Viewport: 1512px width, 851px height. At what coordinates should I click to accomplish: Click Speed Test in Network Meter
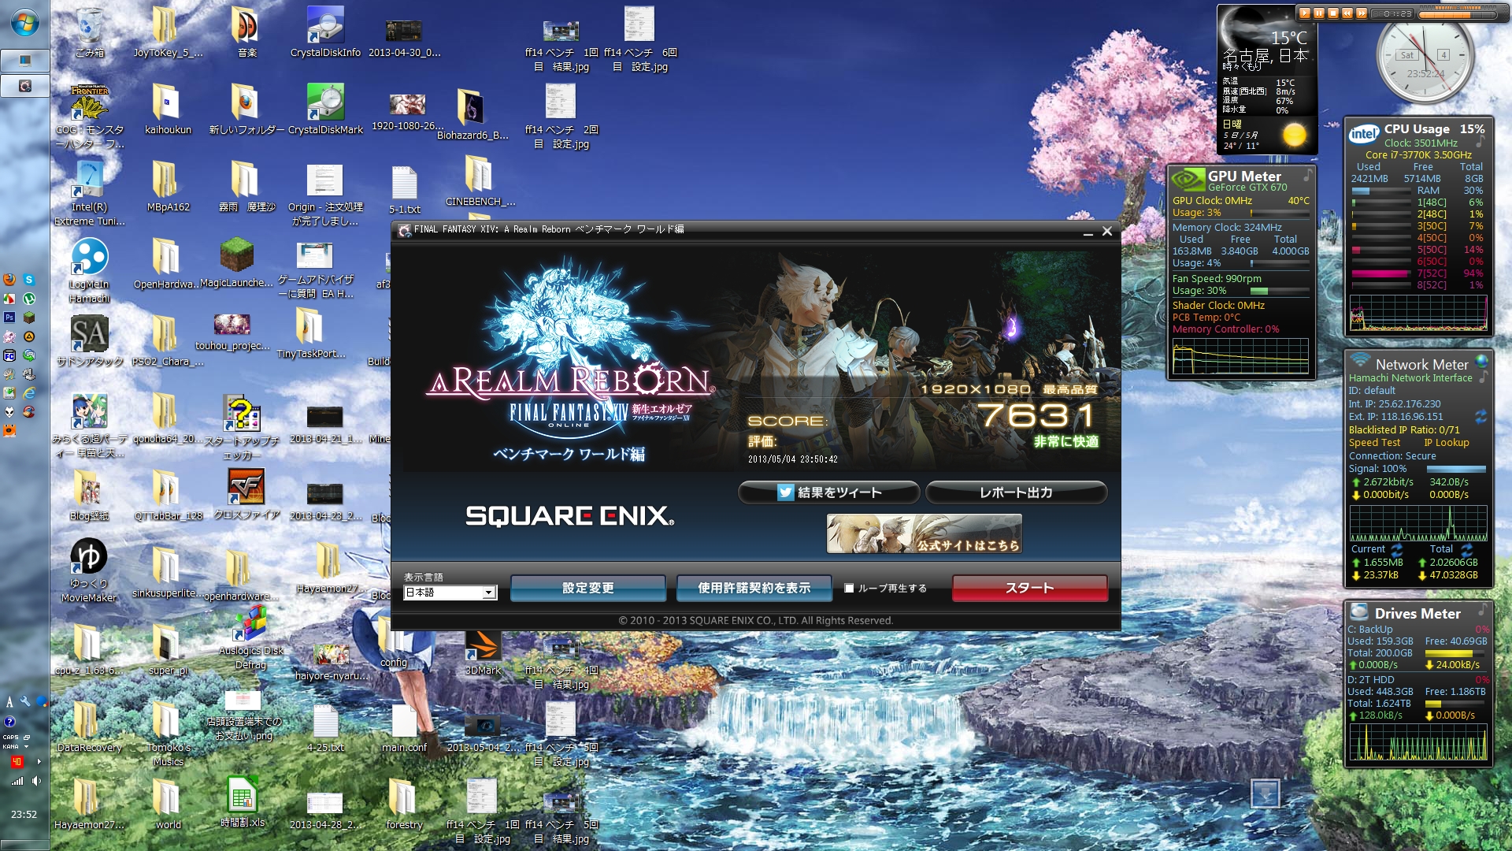coord(1375,443)
